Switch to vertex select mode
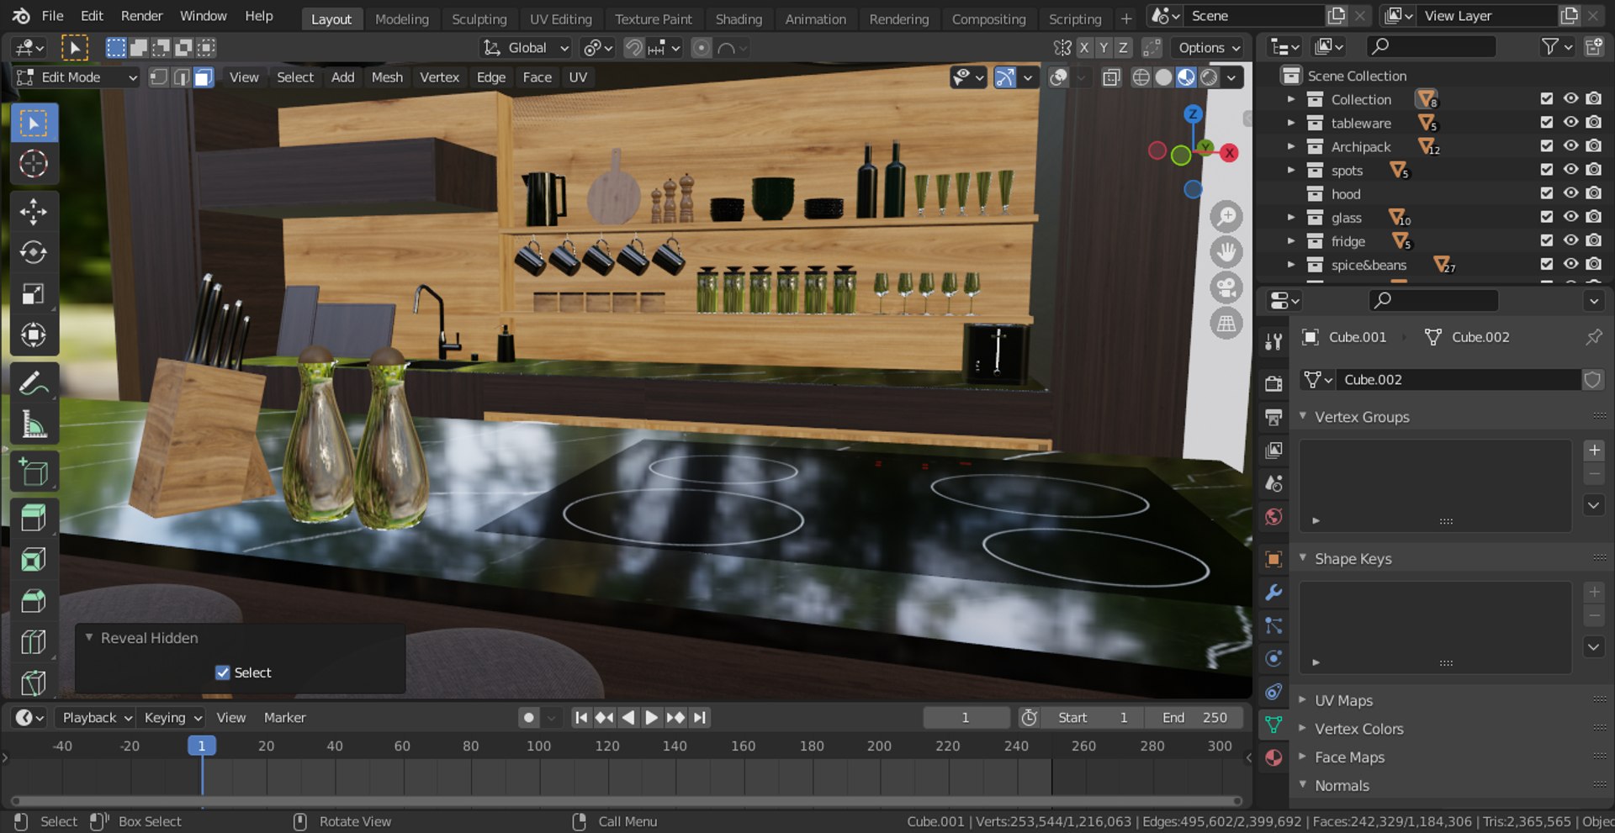The height and width of the screenshot is (833, 1615). [158, 77]
